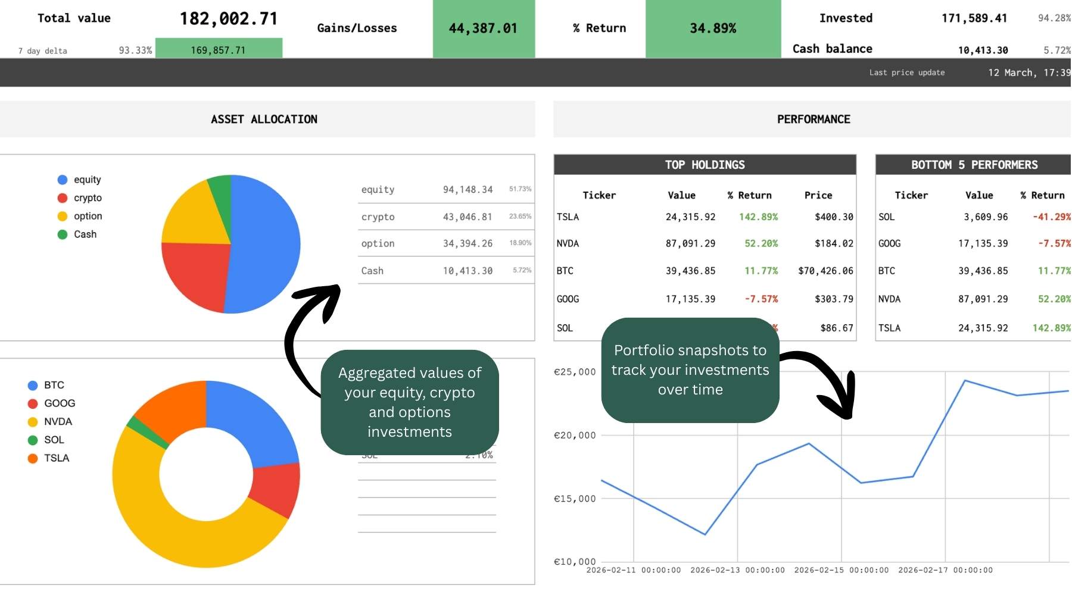Click the red crypto legend dot
Image resolution: width=1072 pixels, height=595 pixels.
(x=63, y=198)
